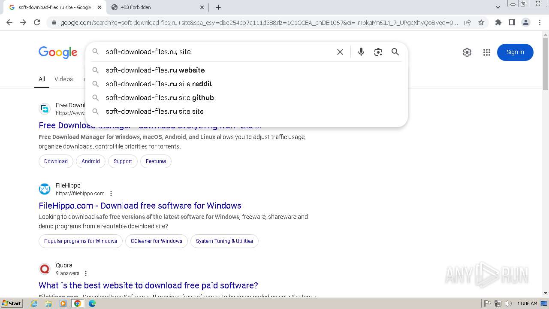Open the tab search dropdown arrow
The width and height of the screenshot is (549, 309).
click(x=498, y=7)
